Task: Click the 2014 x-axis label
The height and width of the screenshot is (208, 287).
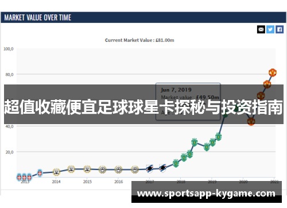Action: click(56, 182)
